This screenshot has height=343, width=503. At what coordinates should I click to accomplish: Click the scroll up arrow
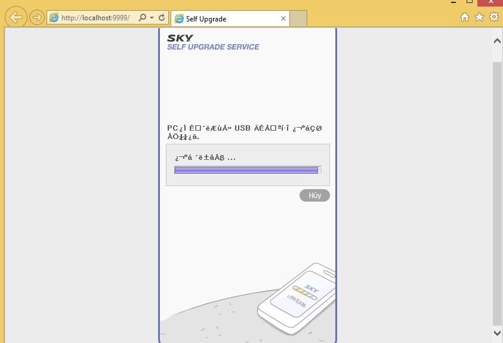pyautogui.click(x=497, y=40)
